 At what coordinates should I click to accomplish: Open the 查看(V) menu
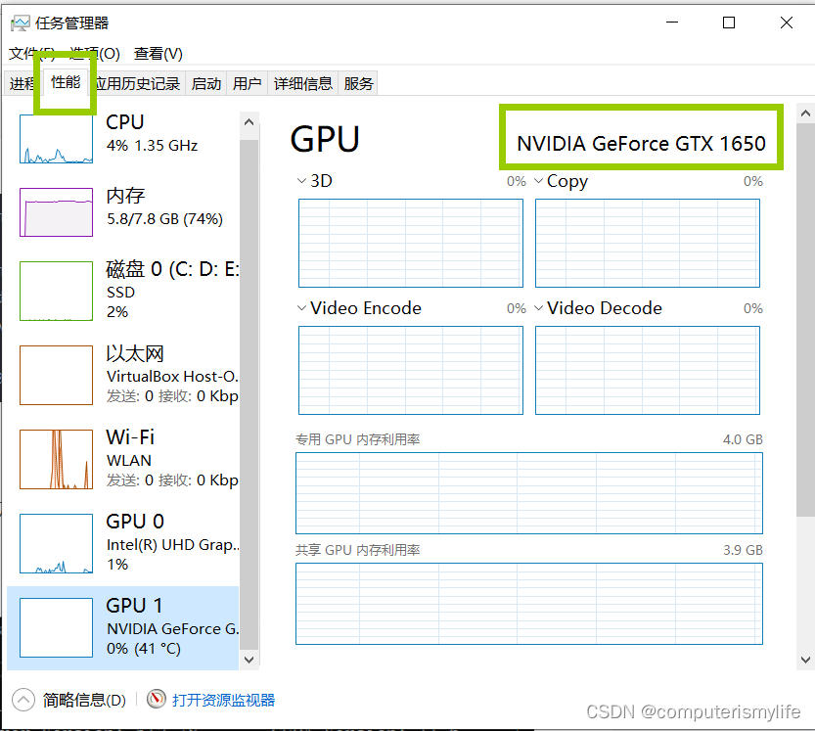click(x=158, y=54)
